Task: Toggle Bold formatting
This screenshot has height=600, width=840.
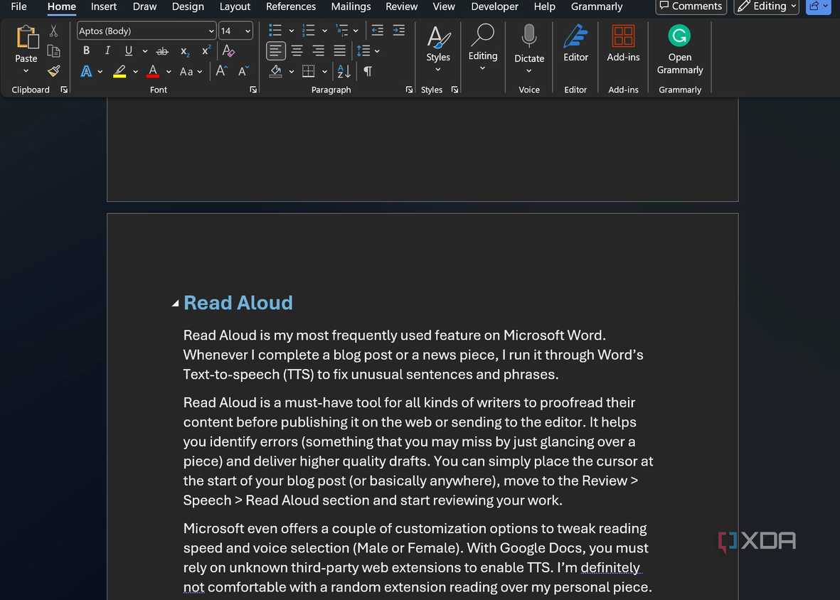Action: pos(86,51)
